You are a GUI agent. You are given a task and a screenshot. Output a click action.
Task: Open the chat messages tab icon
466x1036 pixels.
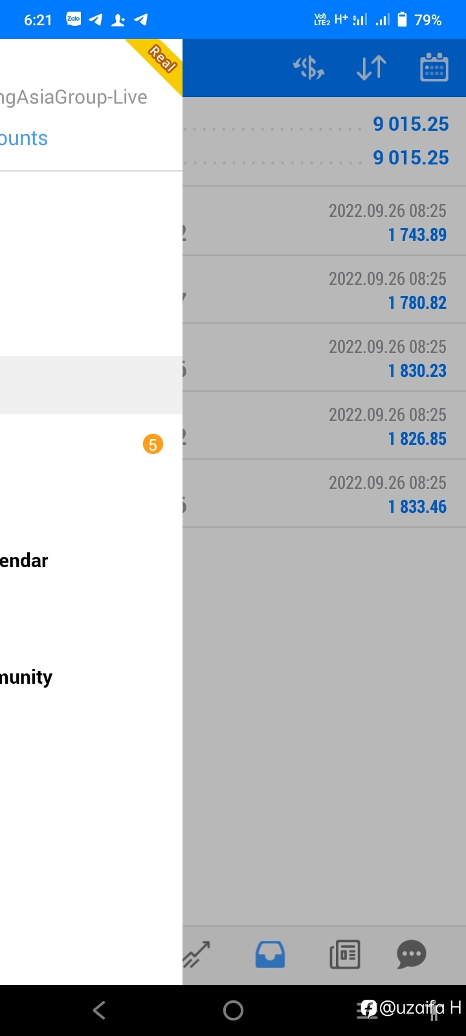412,954
